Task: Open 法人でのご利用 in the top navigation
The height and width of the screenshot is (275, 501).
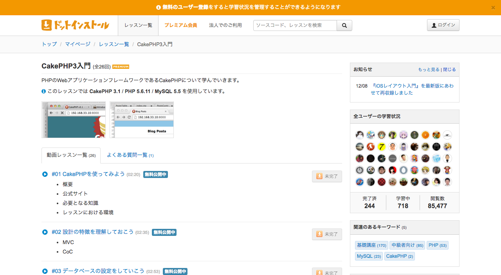Action: [225, 25]
